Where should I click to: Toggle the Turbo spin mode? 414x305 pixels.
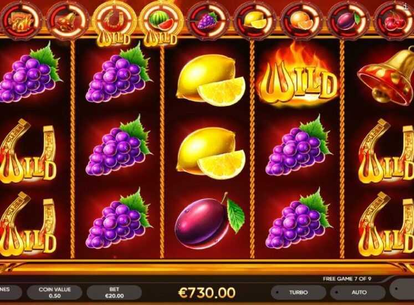(x=298, y=292)
